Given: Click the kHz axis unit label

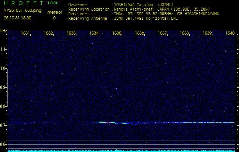Looking at the screenshot, I should pos(4,31).
